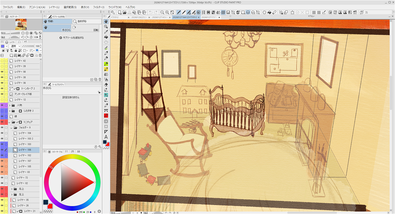395x214 pixels.
Task: Collapse the フォルダー 9 folder
Action: coord(11,128)
